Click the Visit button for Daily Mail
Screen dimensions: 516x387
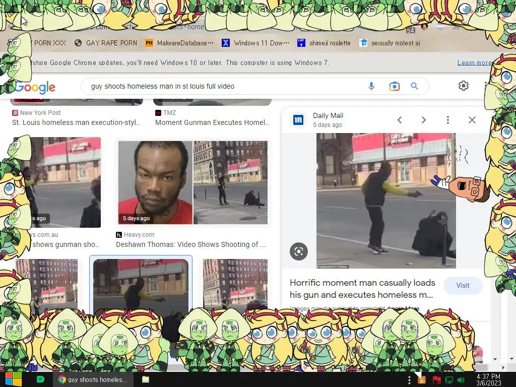(463, 286)
